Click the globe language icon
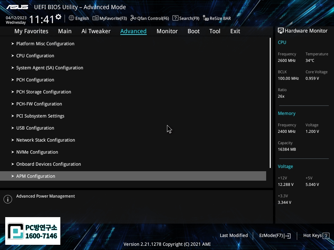This screenshot has width=334, height=250. tap(71, 18)
